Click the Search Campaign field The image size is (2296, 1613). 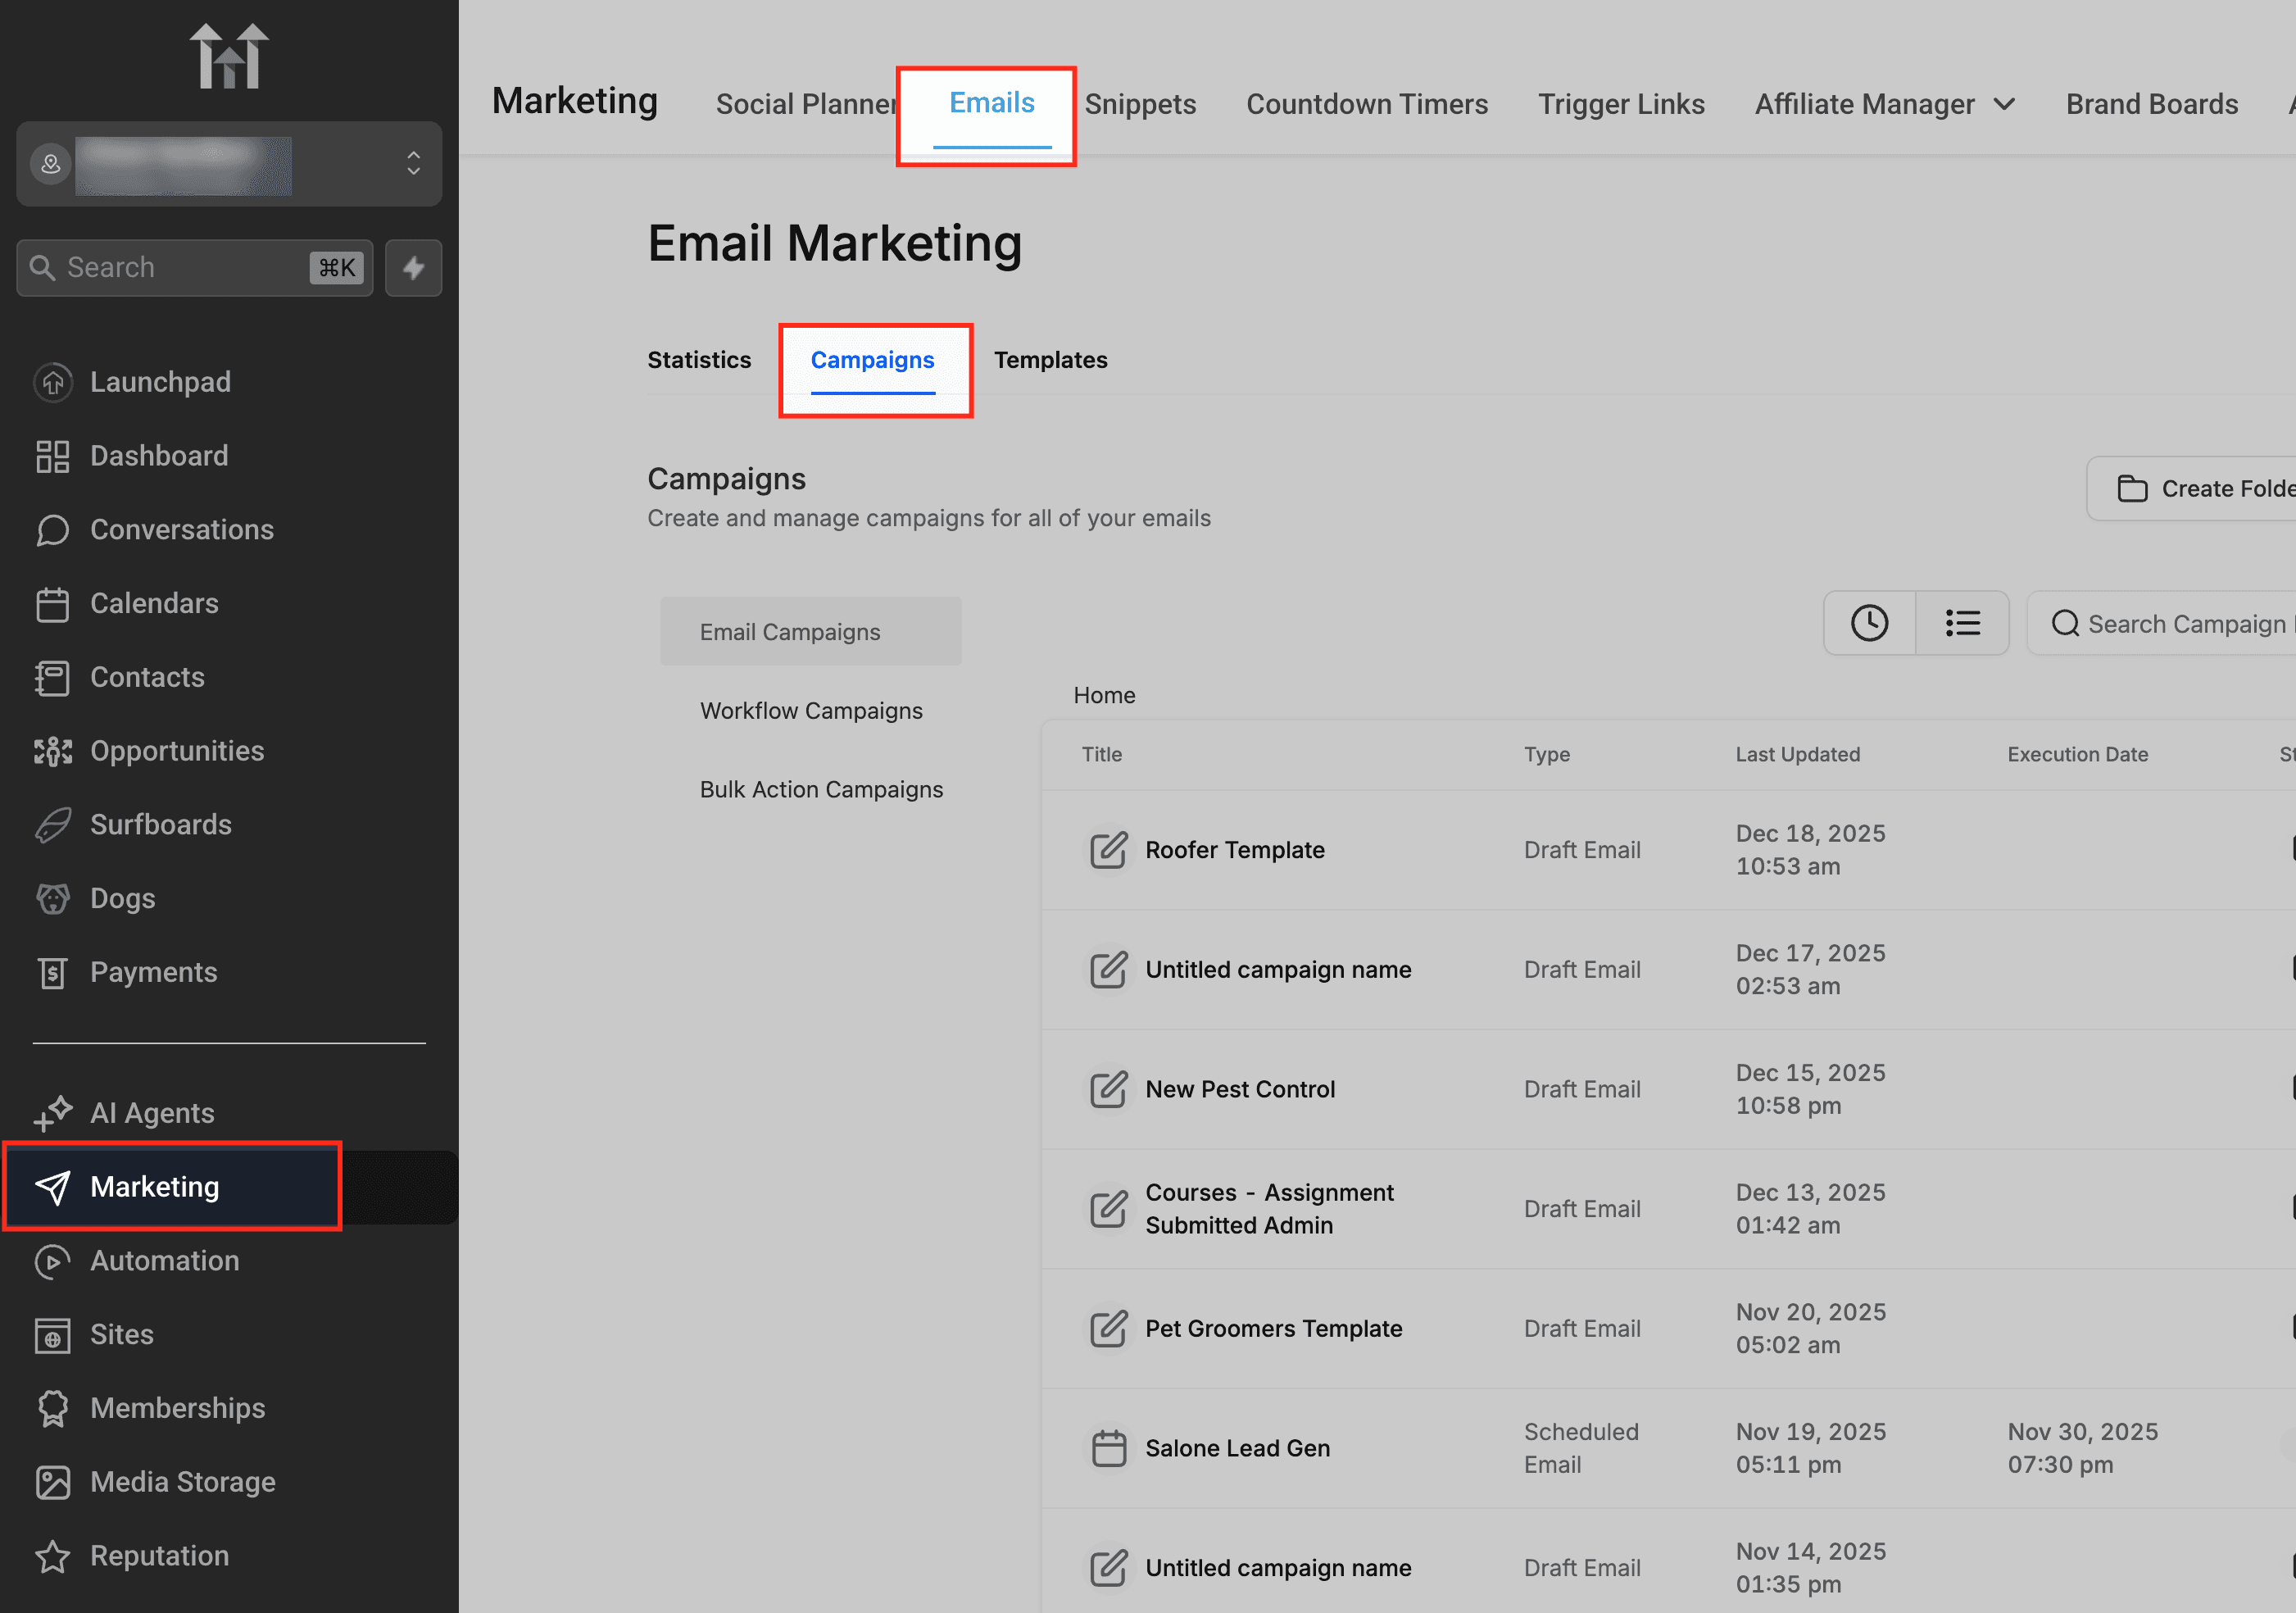pyautogui.click(x=2180, y=622)
